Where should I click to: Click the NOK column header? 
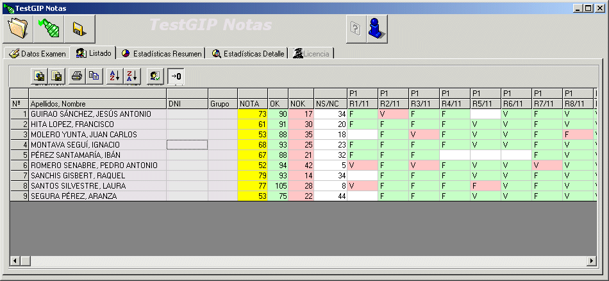[x=301, y=104]
